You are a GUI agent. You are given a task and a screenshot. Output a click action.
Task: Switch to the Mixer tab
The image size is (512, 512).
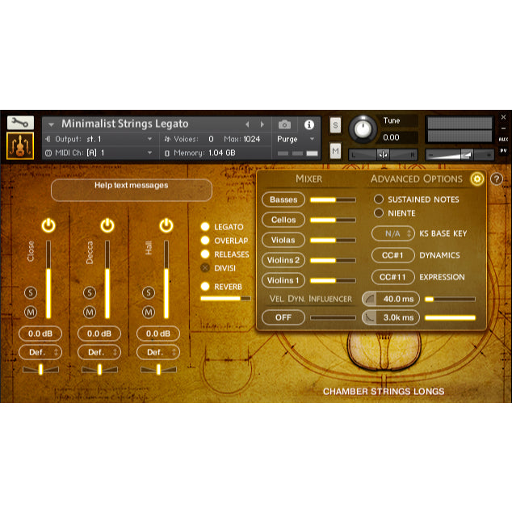click(x=309, y=179)
